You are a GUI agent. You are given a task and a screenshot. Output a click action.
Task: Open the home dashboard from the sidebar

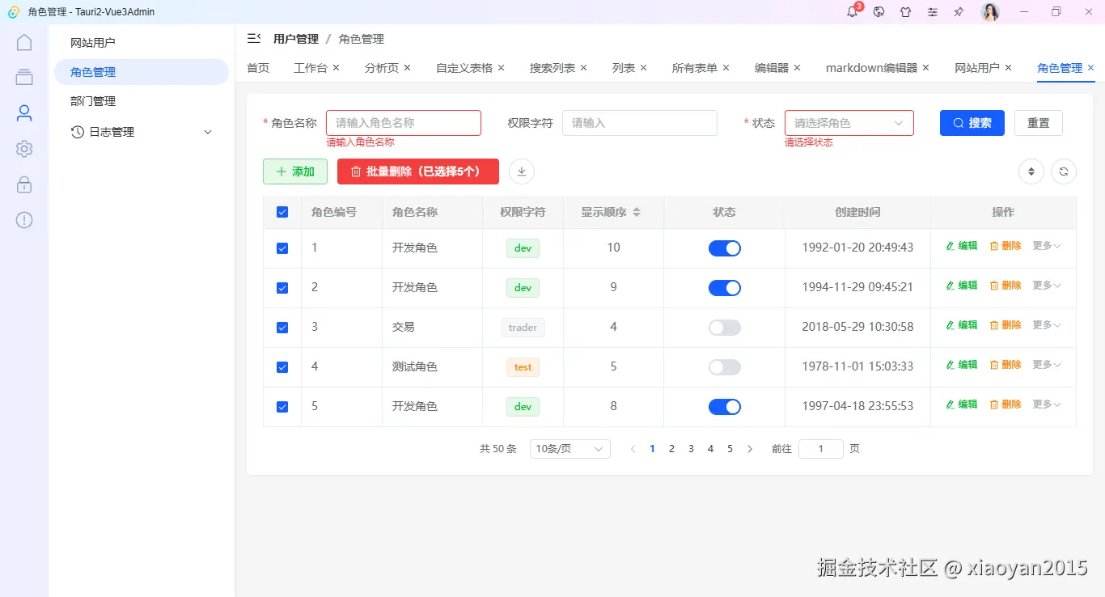pos(23,41)
